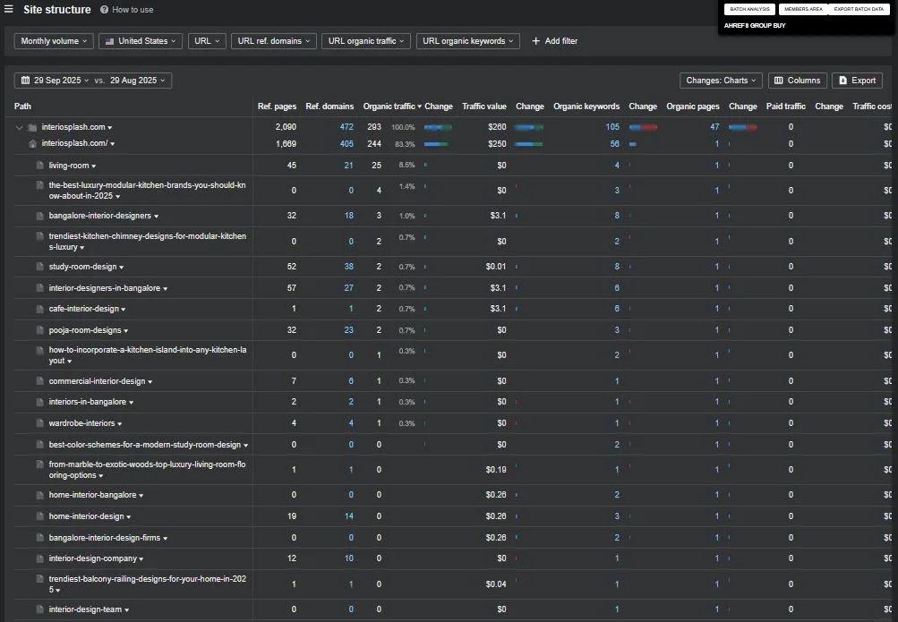Click the page icon for pooja-room-designs
This screenshot has width=898, height=622.
[x=39, y=330]
